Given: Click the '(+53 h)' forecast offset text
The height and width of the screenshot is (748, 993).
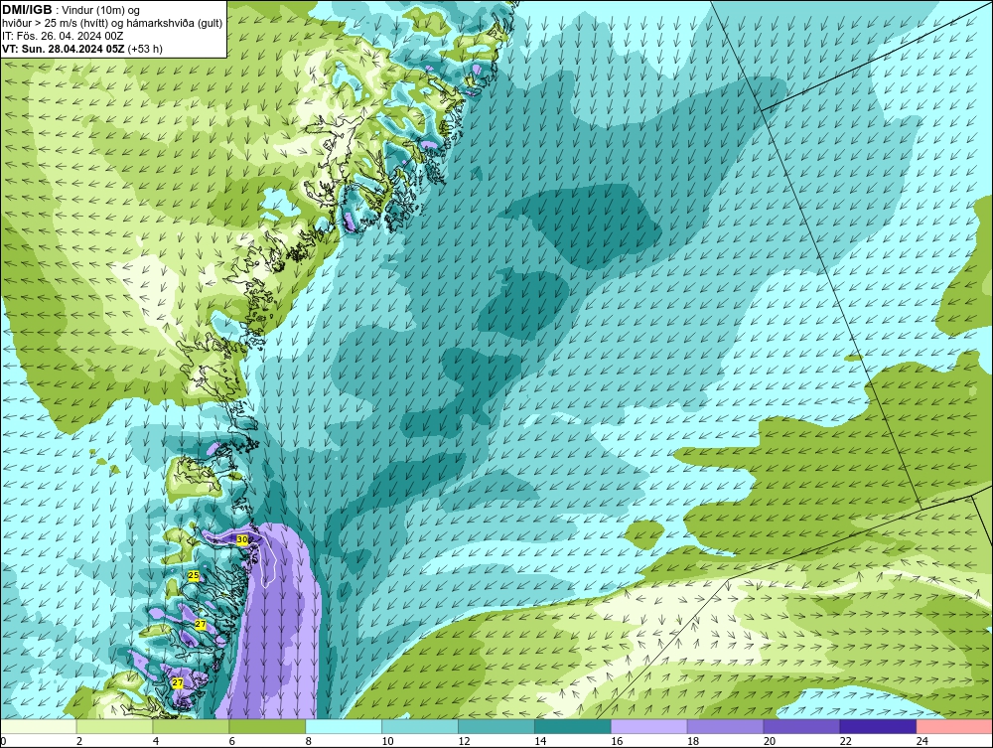Looking at the screenshot, I should [145, 49].
